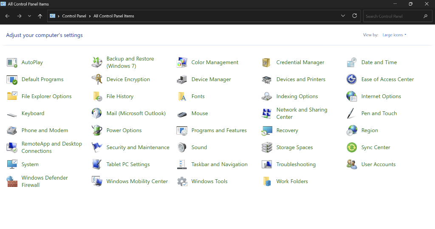
Task: Open the View by Large icons dropdown
Action: click(394, 35)
